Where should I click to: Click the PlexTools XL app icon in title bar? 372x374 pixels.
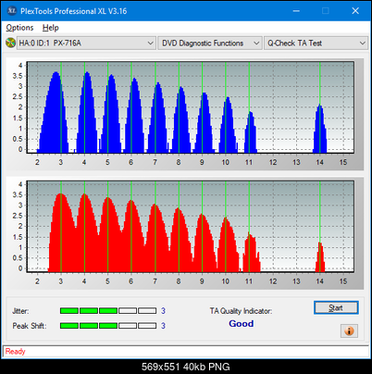11,11
